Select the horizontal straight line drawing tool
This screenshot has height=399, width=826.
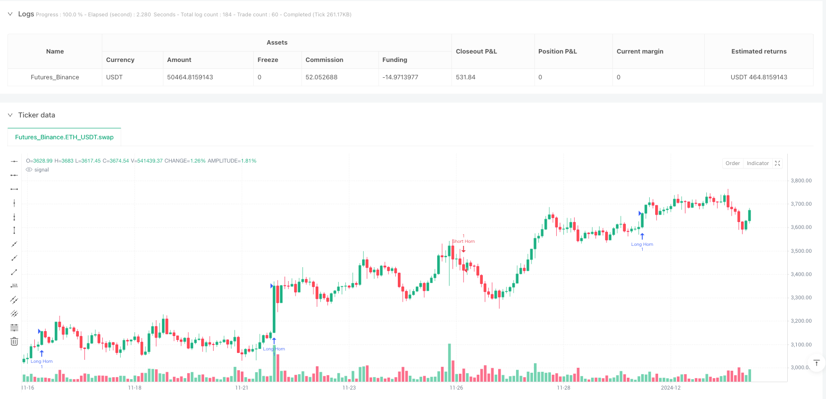(x=14, y=161)
